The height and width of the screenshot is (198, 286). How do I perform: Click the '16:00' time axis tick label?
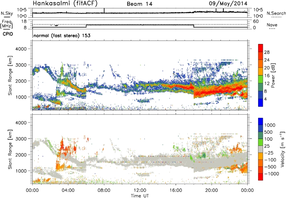pos(176,190)
